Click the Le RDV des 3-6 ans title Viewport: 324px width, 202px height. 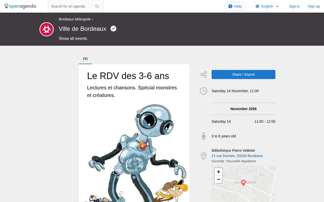[128, 76]
